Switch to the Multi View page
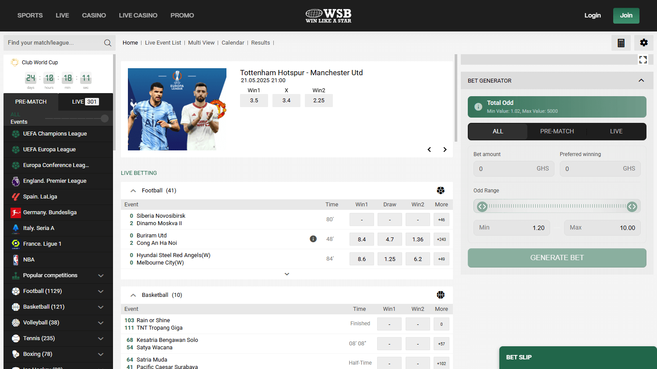 pos(201,42)
